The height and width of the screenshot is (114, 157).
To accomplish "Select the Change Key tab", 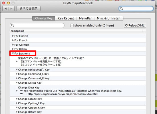I will tap(44, 18).
